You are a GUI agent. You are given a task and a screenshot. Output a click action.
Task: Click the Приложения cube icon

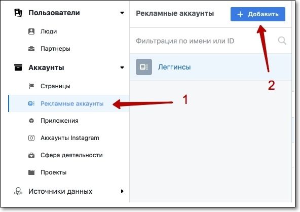31,121
